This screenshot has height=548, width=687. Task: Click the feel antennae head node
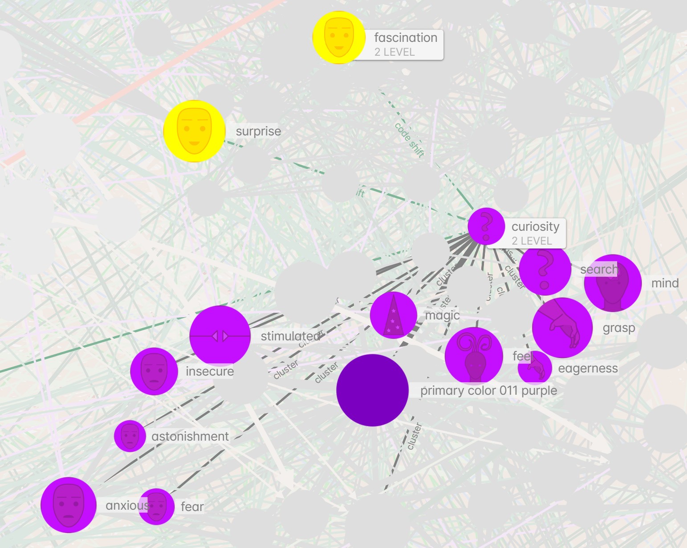[x=474, y=356]
